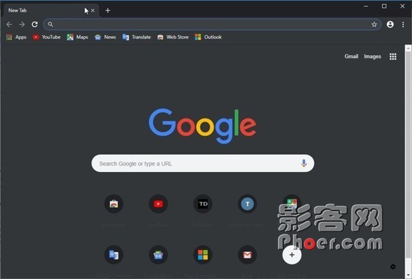Follow the Images link
Screen dimensions: 412x279
[x=372, y=56]
